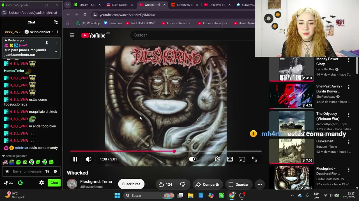This screenshot has width=359, height=201.
Task: Open chat identity shield icon
Action: (x=7, y=171)
